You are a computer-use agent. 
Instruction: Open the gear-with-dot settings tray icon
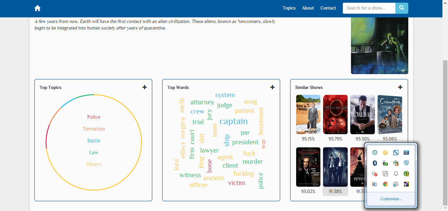coord(396,184)
